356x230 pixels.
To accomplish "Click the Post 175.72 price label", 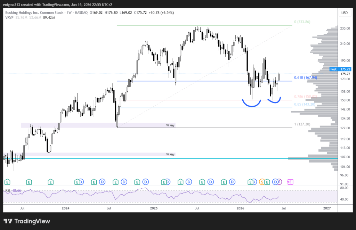I will pyautogui.click(x=340, y=69).
